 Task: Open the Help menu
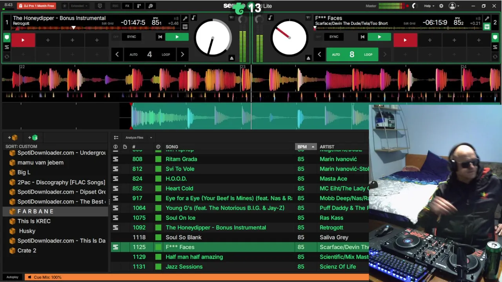point(429,6)
